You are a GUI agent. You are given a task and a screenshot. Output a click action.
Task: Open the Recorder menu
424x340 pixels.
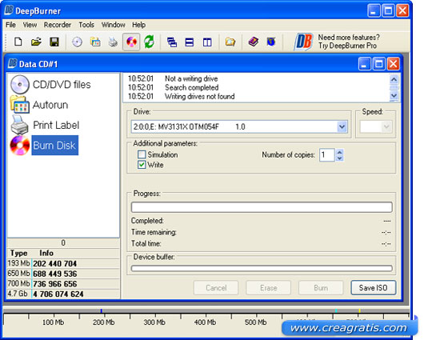[58, 25]
